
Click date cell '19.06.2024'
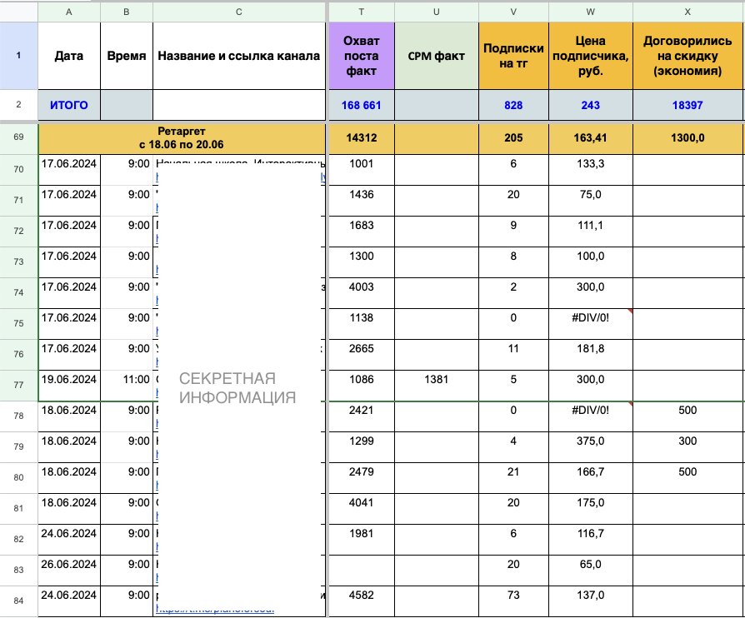pyautogui.click(x=69, y=386)
